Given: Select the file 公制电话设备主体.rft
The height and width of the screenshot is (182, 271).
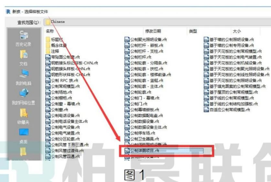Looking at the screenshot, I should [66, 121].
